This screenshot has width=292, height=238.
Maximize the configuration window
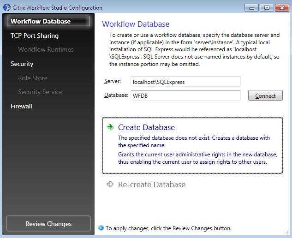tap(267, 8)
